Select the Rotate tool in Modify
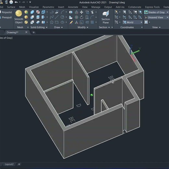This screenshot has width=169, height=169. (82, 17)
